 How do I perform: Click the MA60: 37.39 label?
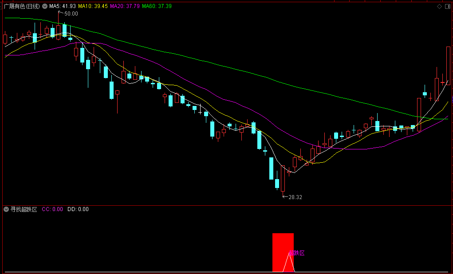157,6
